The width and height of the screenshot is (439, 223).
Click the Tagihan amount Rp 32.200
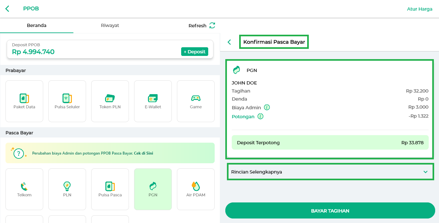[417, 91]
